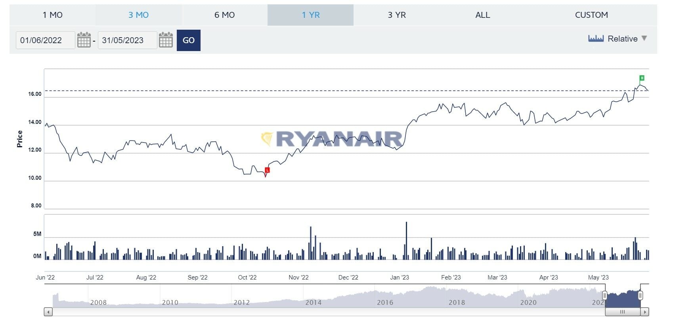
Task: Click the green high-price H marker
Action: (642, 78)
